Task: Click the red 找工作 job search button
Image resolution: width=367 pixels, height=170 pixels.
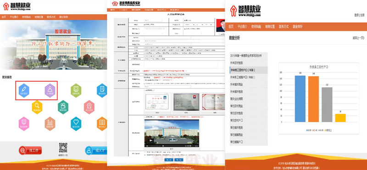Action: click(30, 150)
